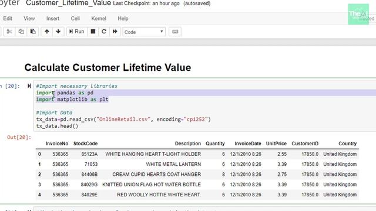Open the View menu
The height and width of the screenshot is (211, 376).
pyautogui.click(x=29, y=18)
